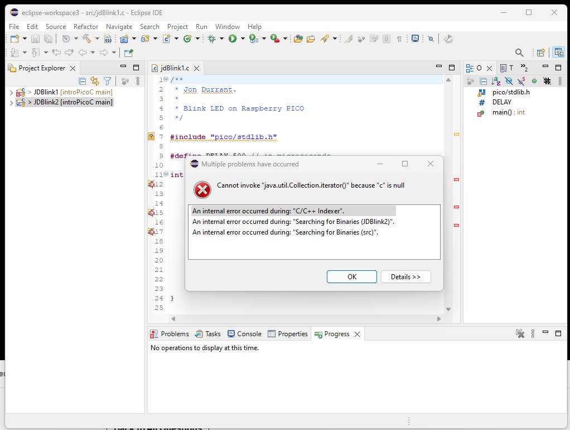The height and width of the screenshot is (430, 570).
Task: Select "Searching for Binaries (JDBlink2)" error
Action: point(293,221)
